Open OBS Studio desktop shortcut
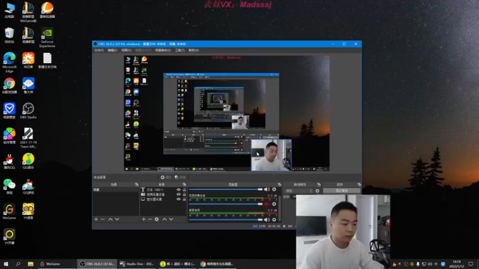Viewport: 479px width, 269px height. [28, 111]
